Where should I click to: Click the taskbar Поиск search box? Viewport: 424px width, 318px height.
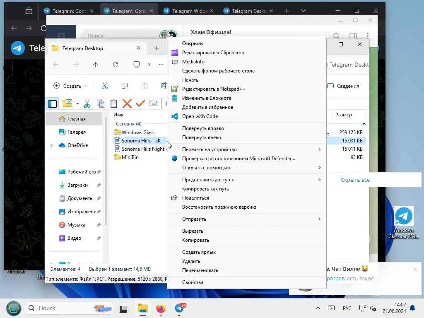(69, 308)
